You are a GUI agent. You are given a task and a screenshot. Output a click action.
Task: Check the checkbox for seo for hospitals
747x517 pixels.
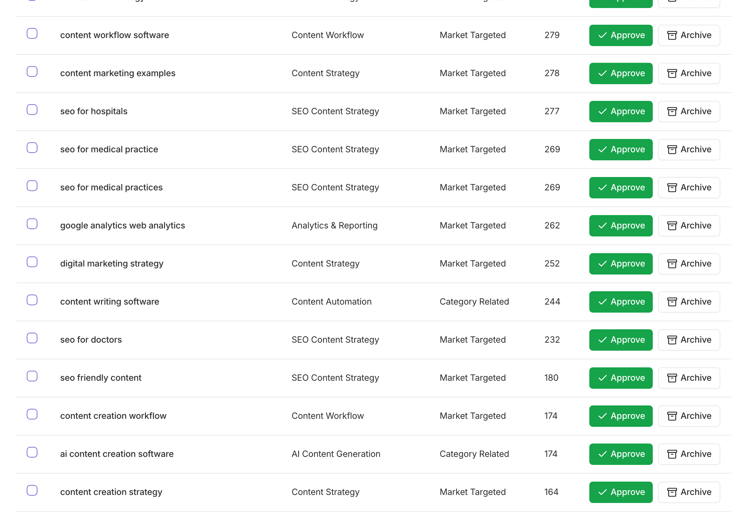coord(32,109)
